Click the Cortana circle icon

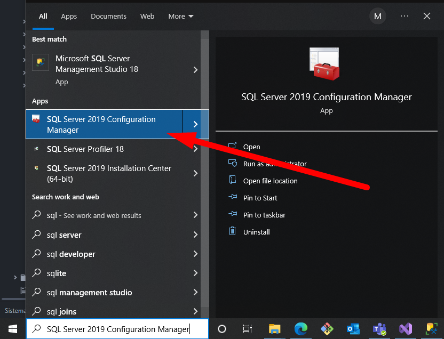pos(223,329)
